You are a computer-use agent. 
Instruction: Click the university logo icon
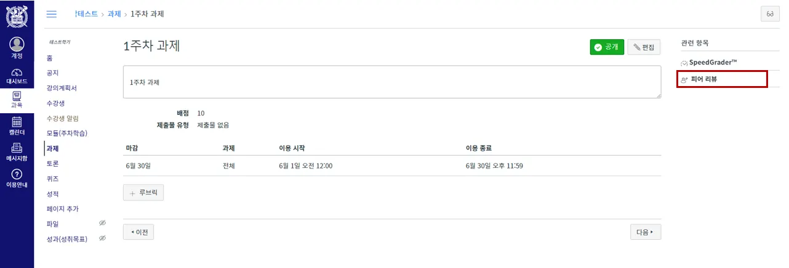click(17, 16)
